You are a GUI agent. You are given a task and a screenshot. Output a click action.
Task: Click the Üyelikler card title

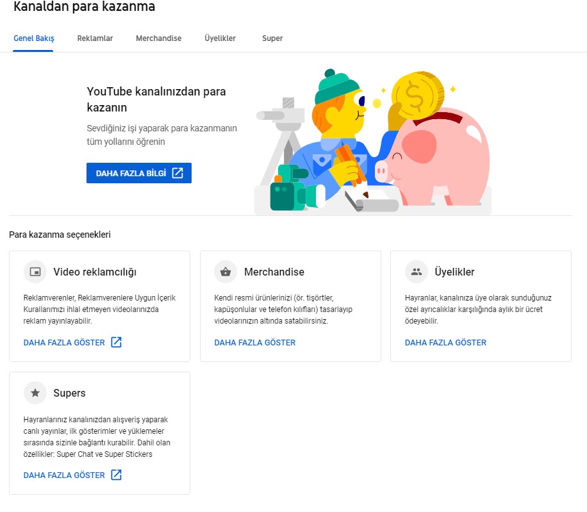(x=454, y=272)
